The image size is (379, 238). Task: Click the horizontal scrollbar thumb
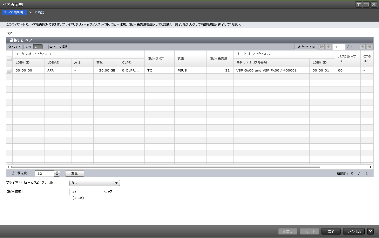pyautogui.click(x=166, y=167)
